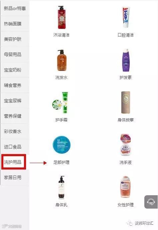Select the 洗发水 amber pump bottle
158x230 pixels.
[61, 60]
